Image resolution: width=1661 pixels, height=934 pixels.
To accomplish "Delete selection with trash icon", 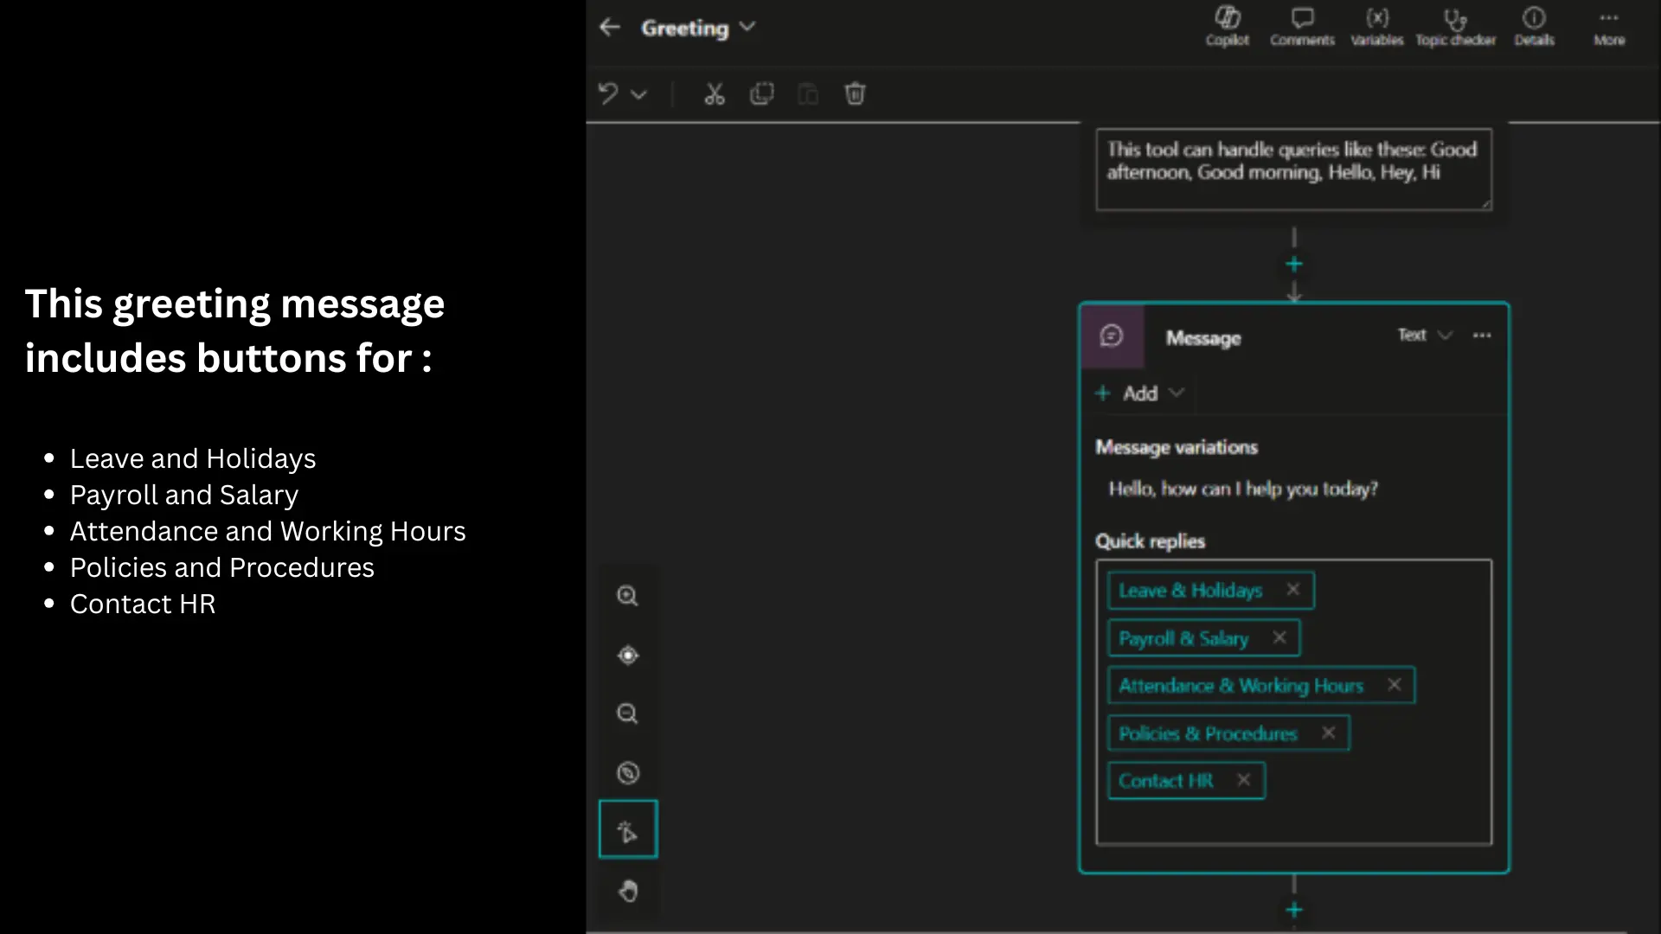I will (855, 94).
